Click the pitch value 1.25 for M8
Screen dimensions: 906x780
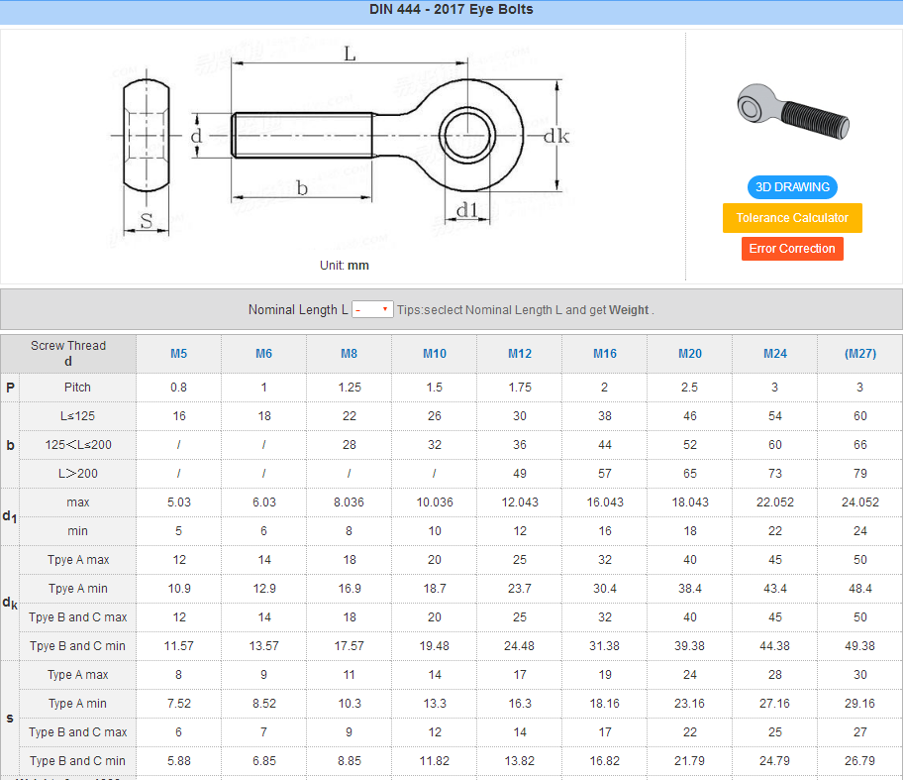(349, 388)
